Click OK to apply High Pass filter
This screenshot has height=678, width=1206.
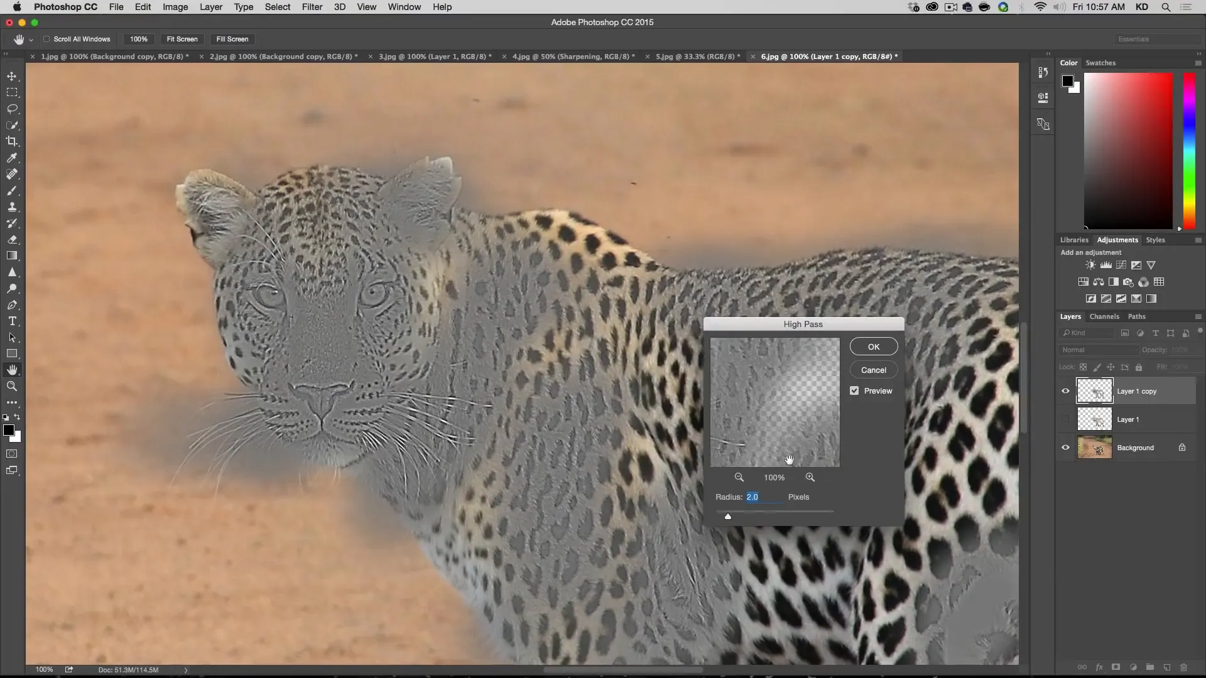[x=873, y=346]
